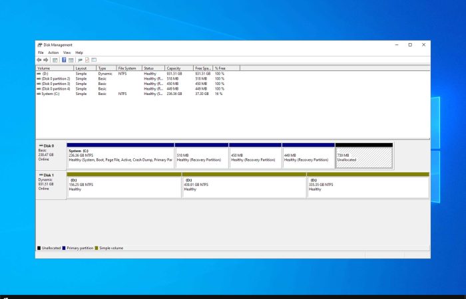Select the (D:) 156.25 GB NTFS volume block
466x299 pixels.
click(124, 185)
